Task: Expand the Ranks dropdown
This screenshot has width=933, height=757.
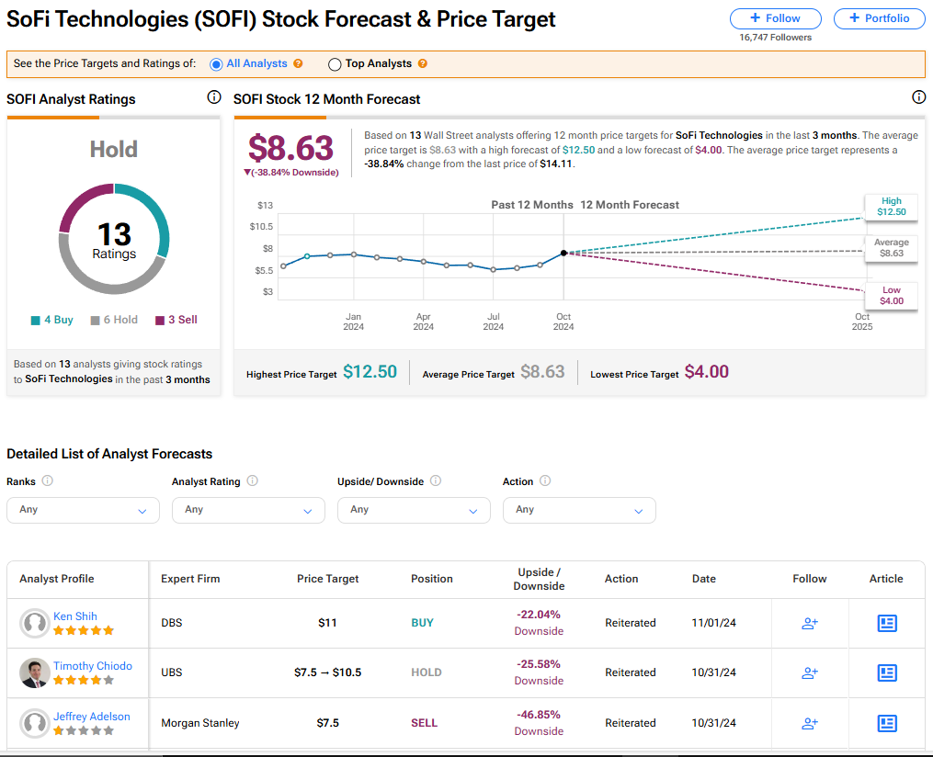Action: coord(83,510)
